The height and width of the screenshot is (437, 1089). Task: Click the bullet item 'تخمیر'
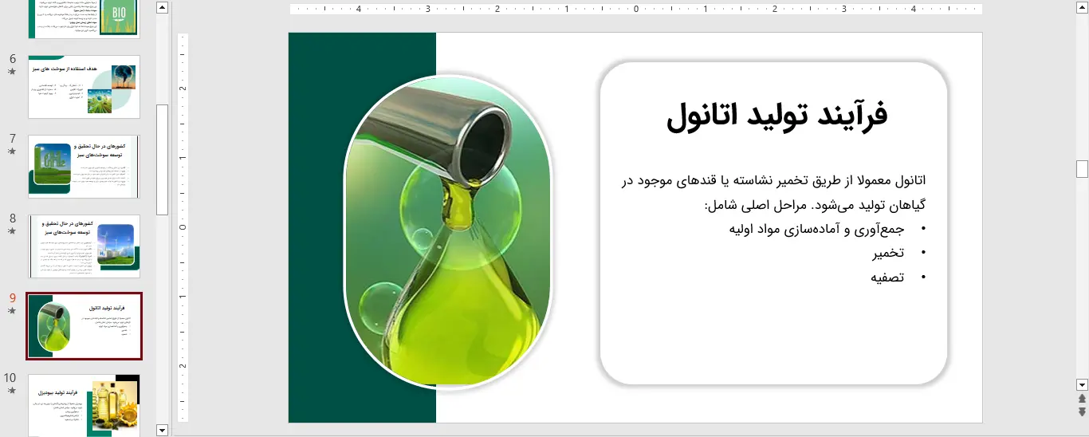click(888, 253)
